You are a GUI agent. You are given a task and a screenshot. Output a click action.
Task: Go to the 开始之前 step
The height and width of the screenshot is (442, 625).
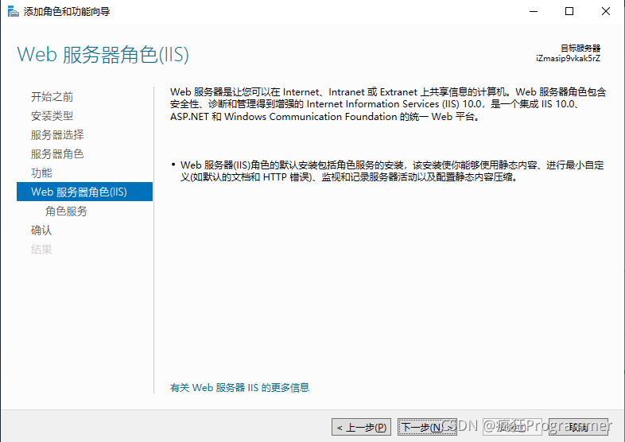tap(52, 97)
